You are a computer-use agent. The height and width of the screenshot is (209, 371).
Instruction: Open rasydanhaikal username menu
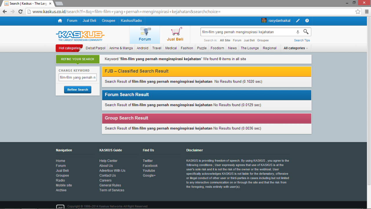click(x=279, y=21)
